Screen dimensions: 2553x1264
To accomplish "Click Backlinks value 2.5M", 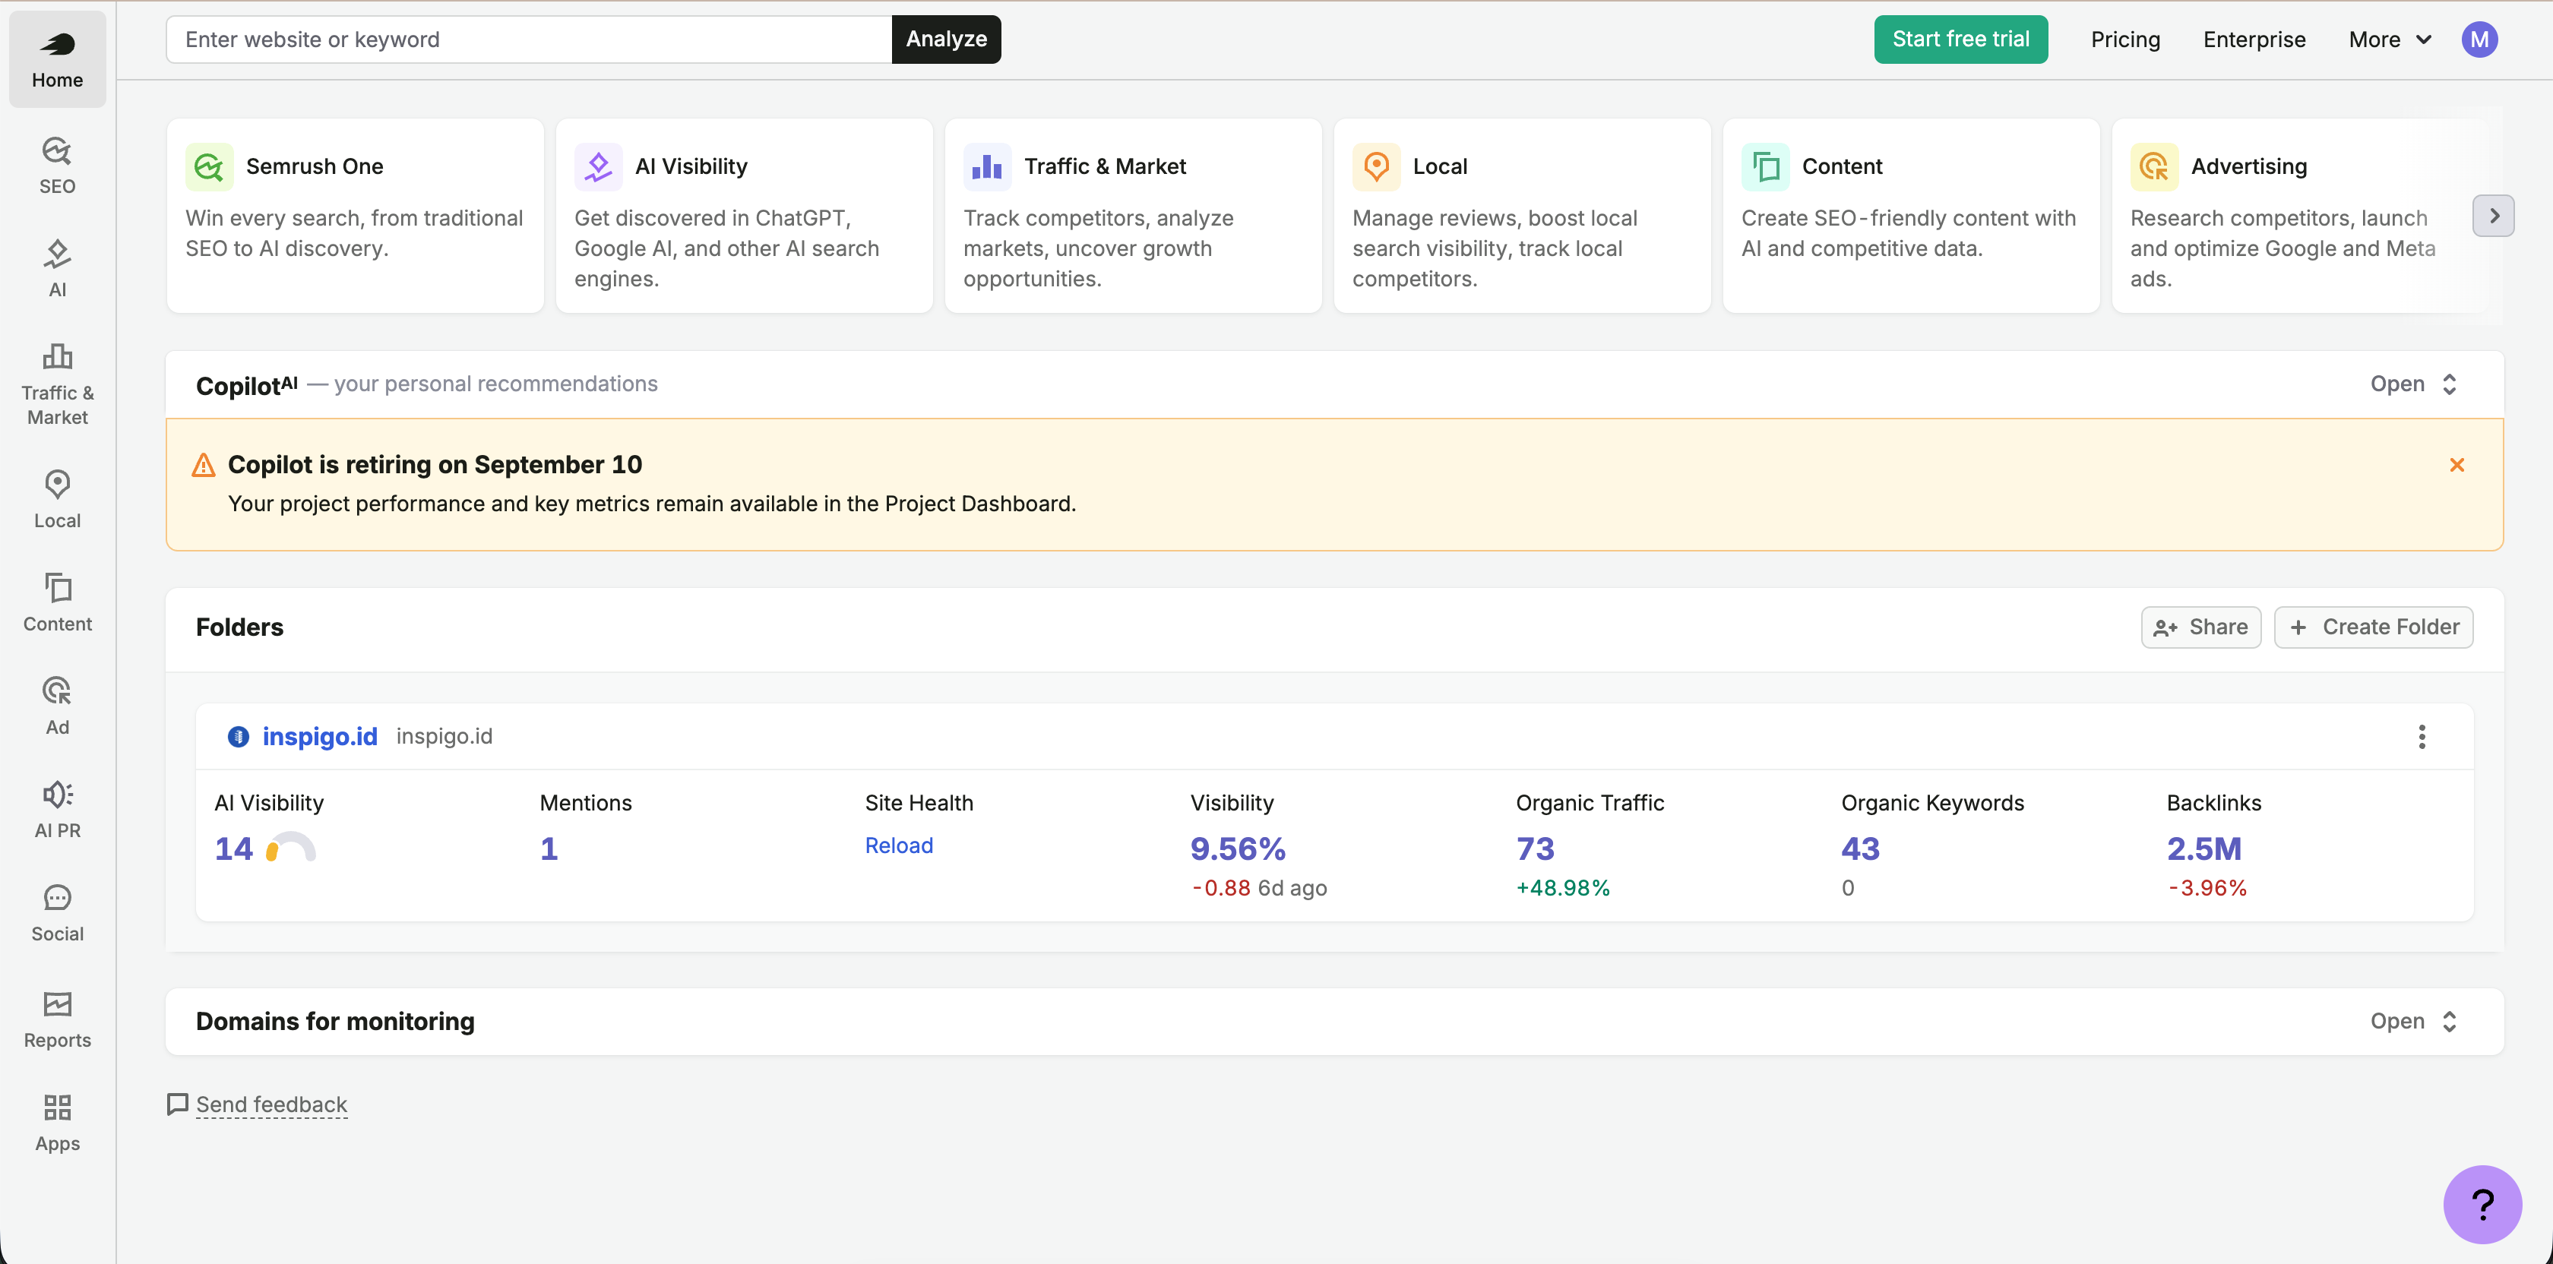I will 2203,848.
